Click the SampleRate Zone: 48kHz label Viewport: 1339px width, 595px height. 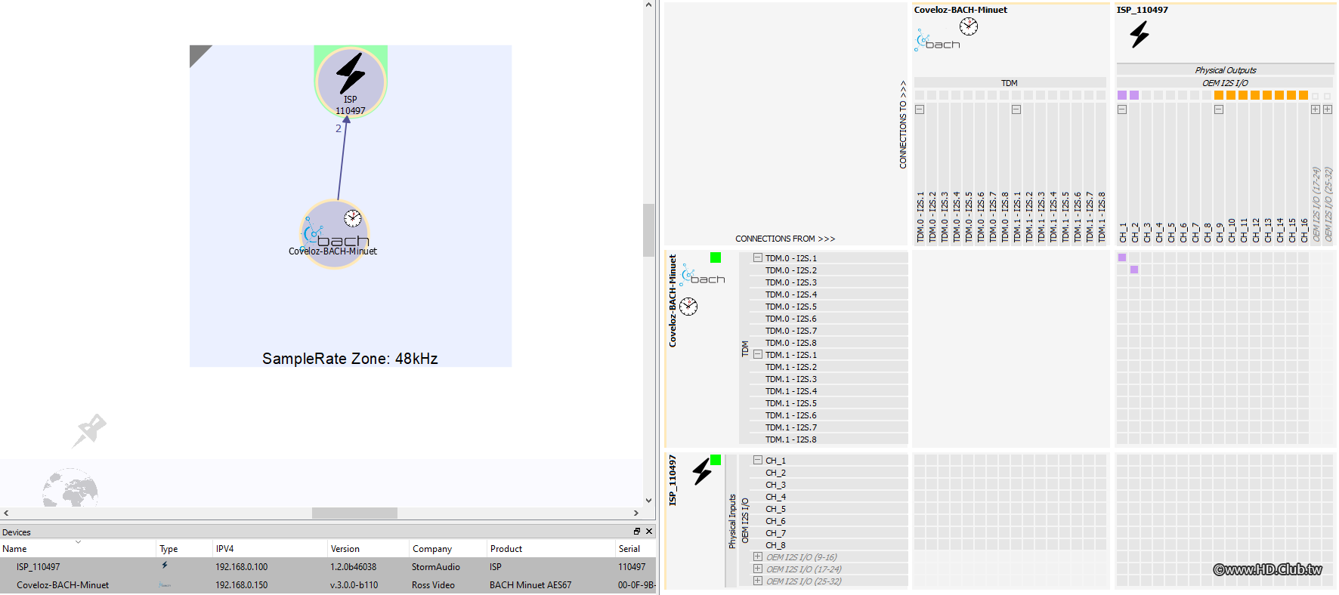click(x=350, y=359)
